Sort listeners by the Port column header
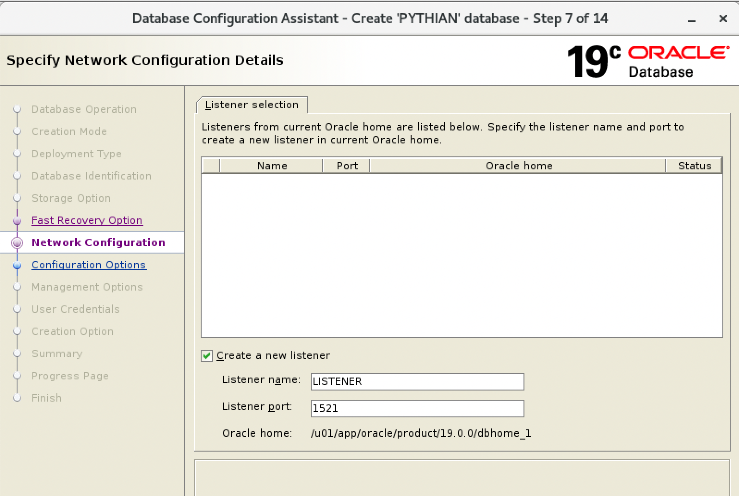 (x=347, y=166)
